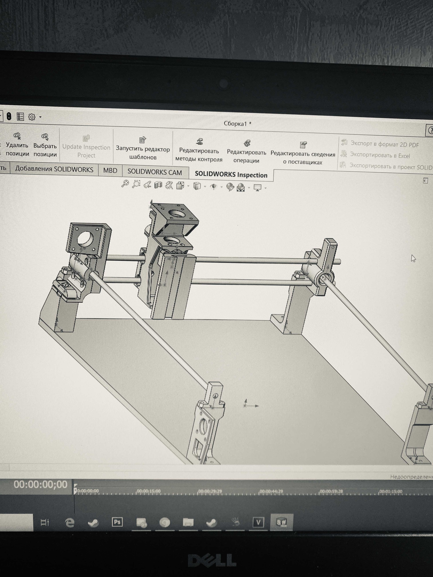Image resolution: width=433 pixels, height=577 pixels.
Task: Expand the arrow next to the Options gear
Action: click(x=40, y=117)
